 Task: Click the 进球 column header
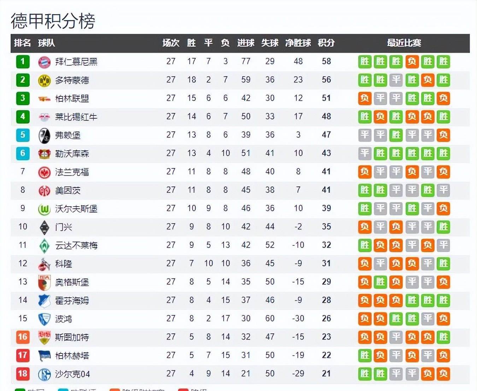pyautogui.click(x=246, y=43)
